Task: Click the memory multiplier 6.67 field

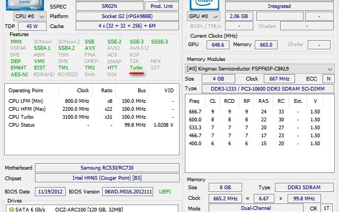Action: click(264, 198)
